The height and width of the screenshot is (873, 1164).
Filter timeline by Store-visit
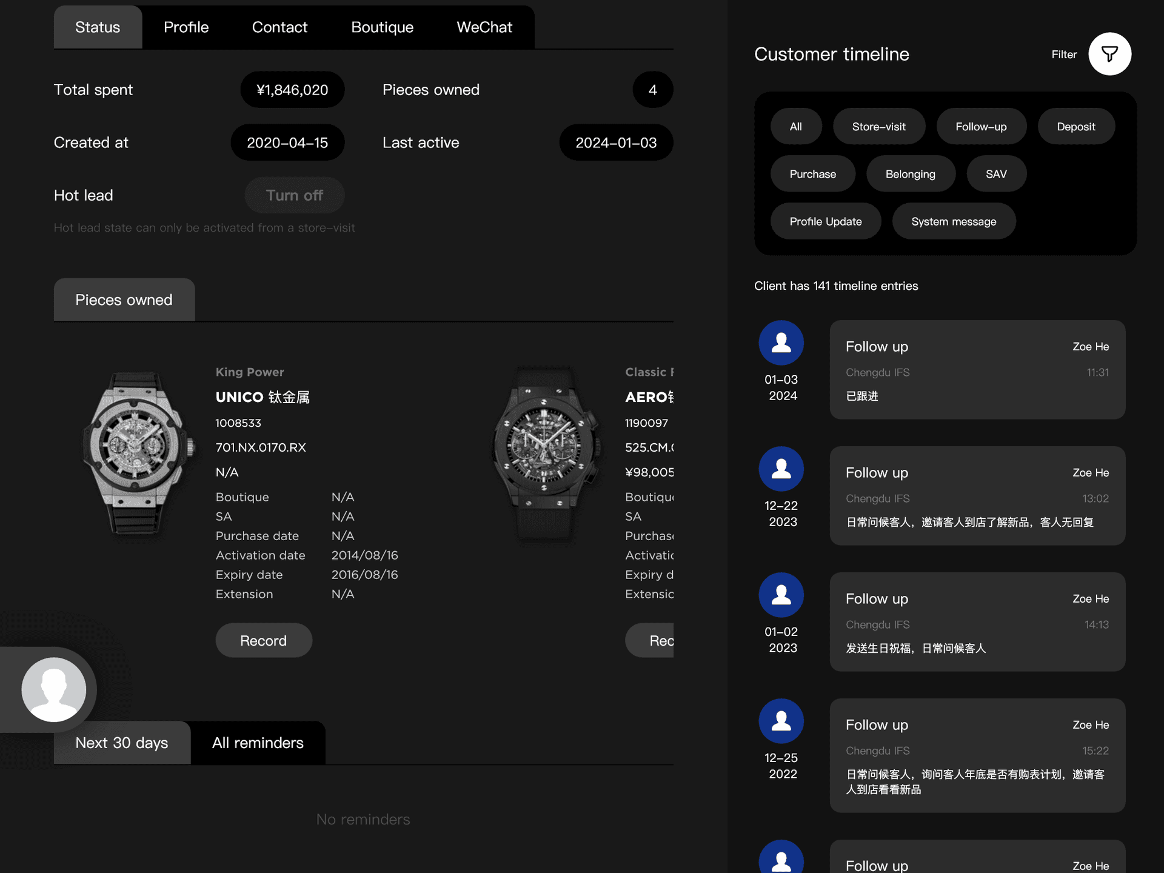pyautogui.click(x=878, y=127)
